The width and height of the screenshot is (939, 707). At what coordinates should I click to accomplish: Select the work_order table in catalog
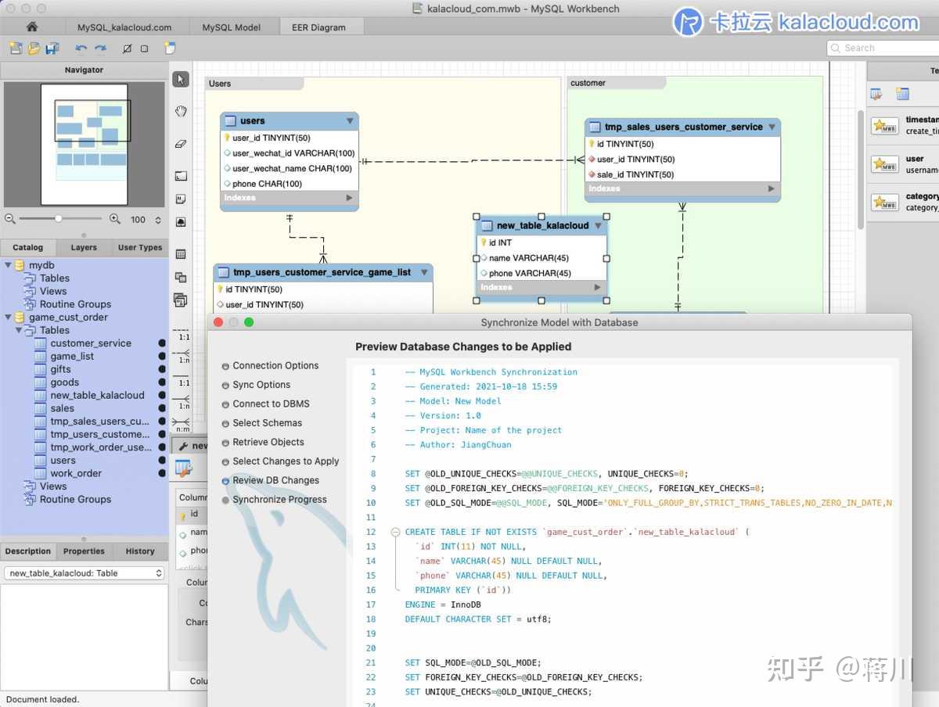[x=76, y=473]
